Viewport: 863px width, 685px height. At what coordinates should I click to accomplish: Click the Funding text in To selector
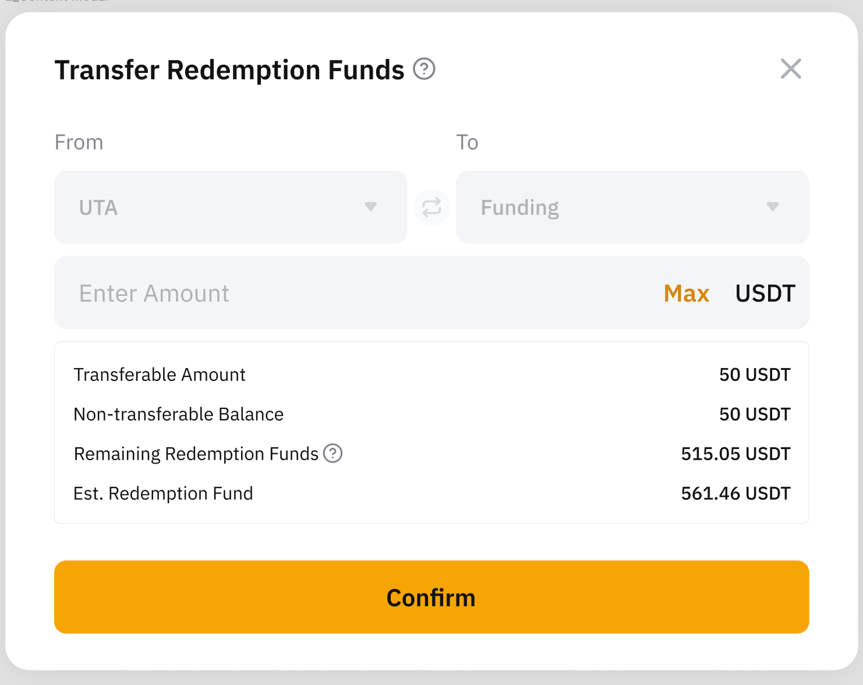(x=519, y=208)
